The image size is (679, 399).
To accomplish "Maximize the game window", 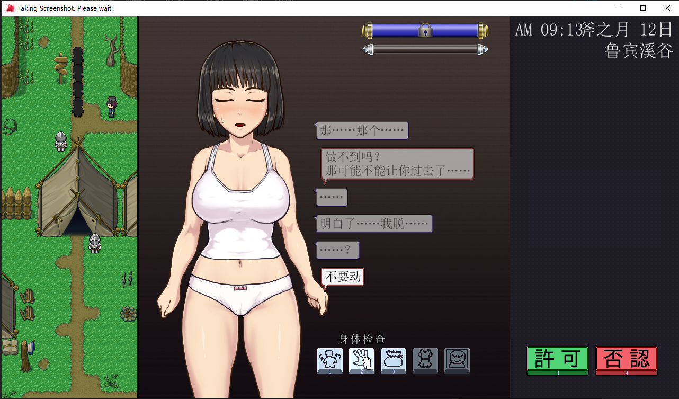I will 643,8.
